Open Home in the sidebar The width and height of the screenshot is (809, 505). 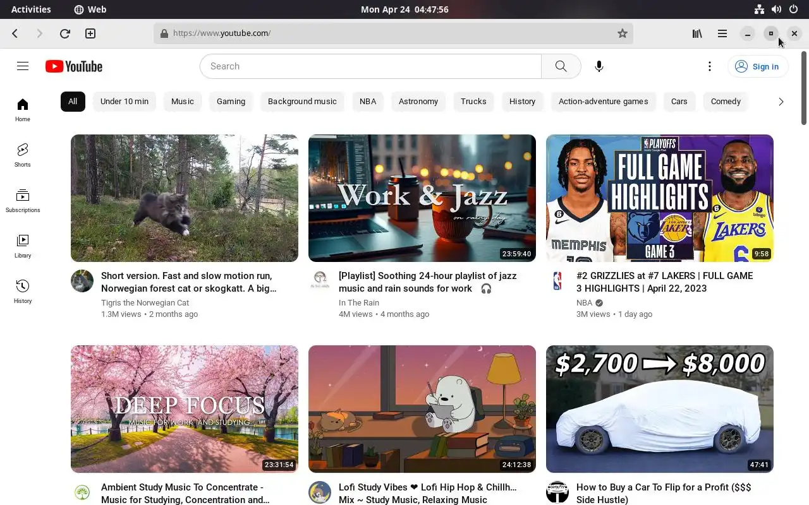23,110
